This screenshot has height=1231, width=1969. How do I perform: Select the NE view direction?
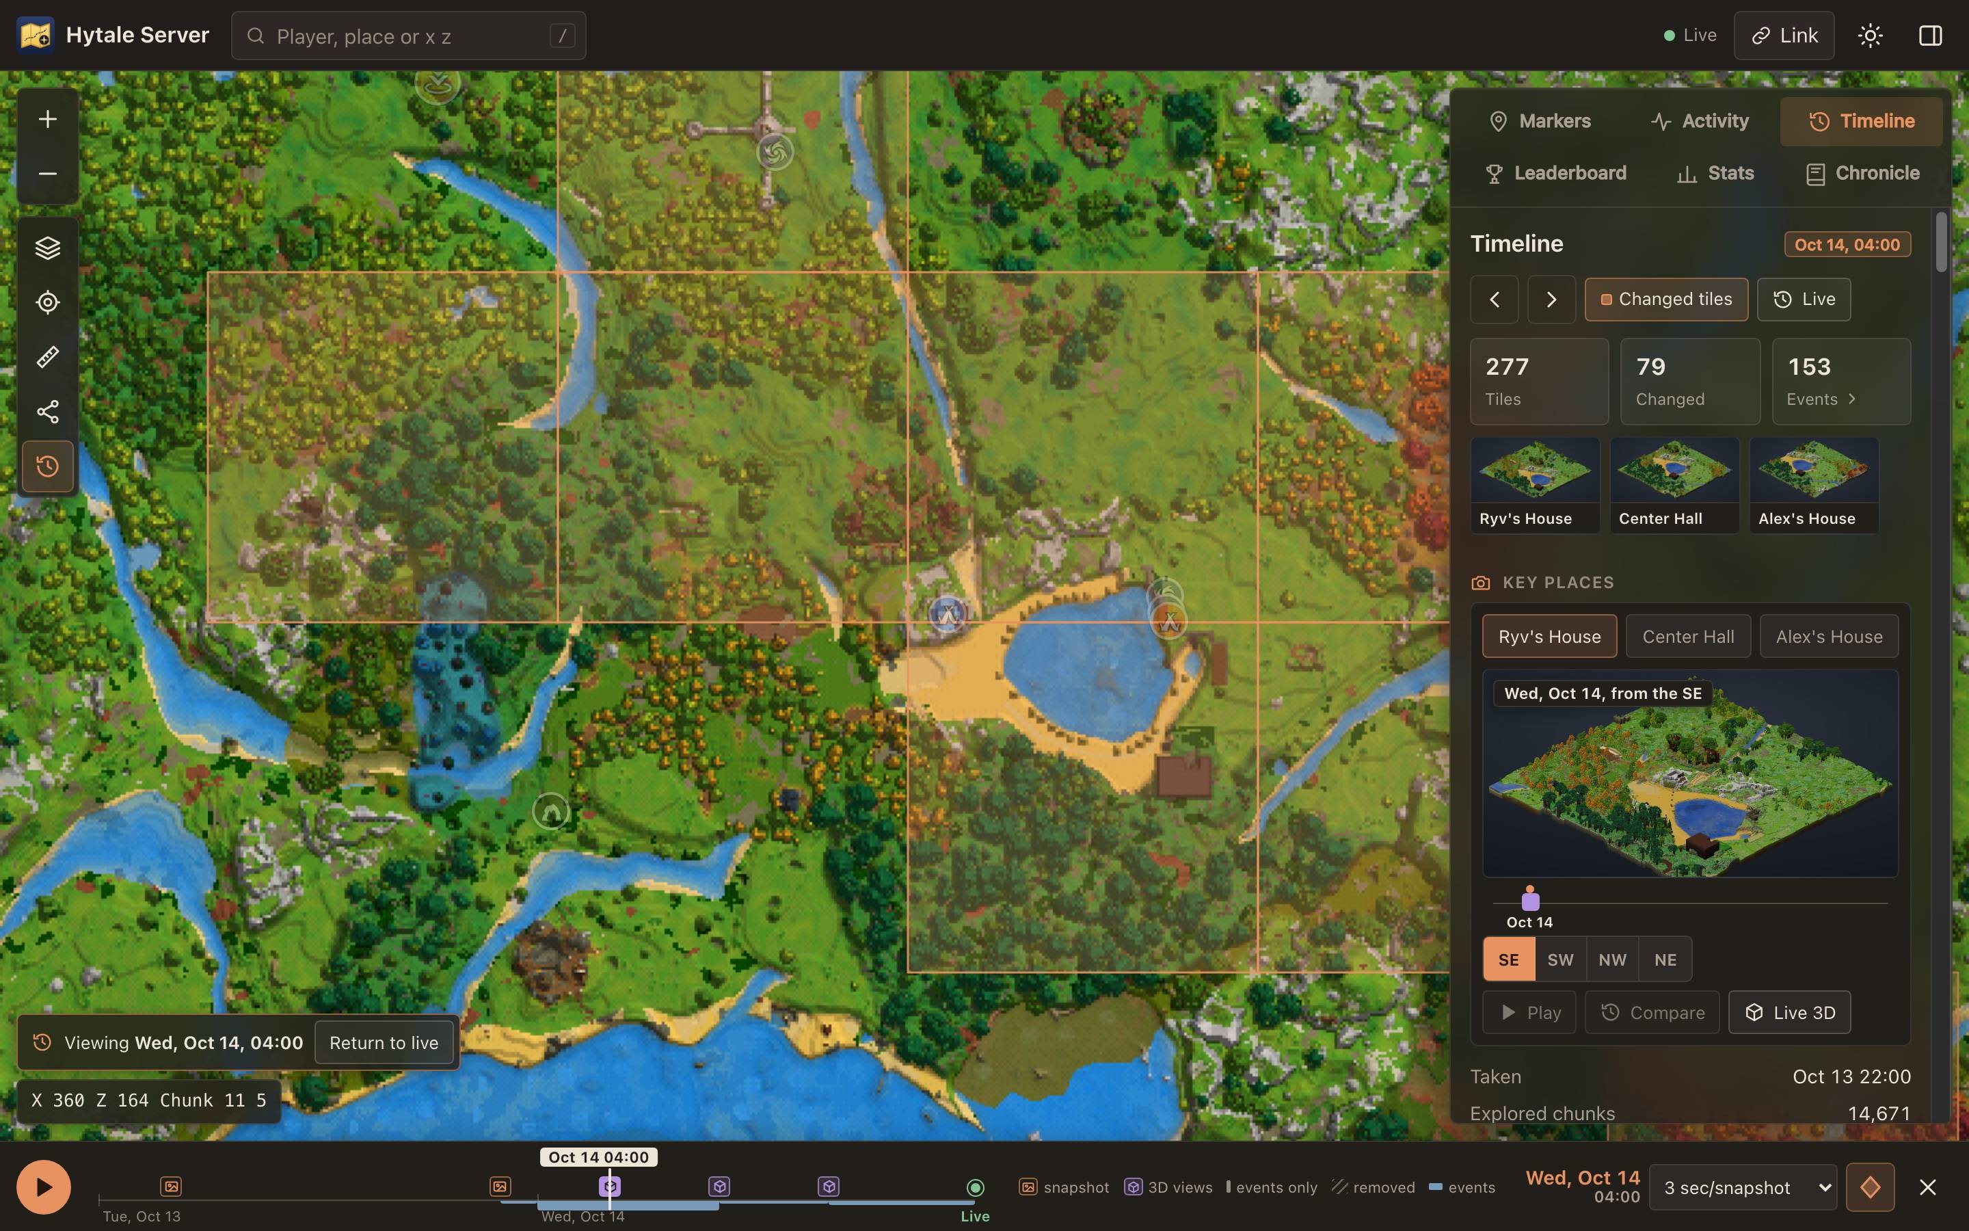1665,959
